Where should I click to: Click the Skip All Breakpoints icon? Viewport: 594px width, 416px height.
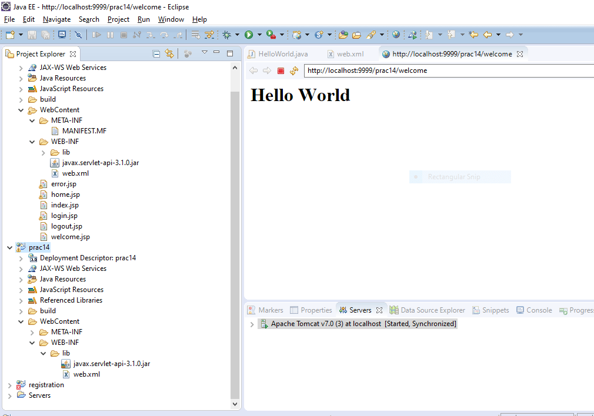(79, 35)
